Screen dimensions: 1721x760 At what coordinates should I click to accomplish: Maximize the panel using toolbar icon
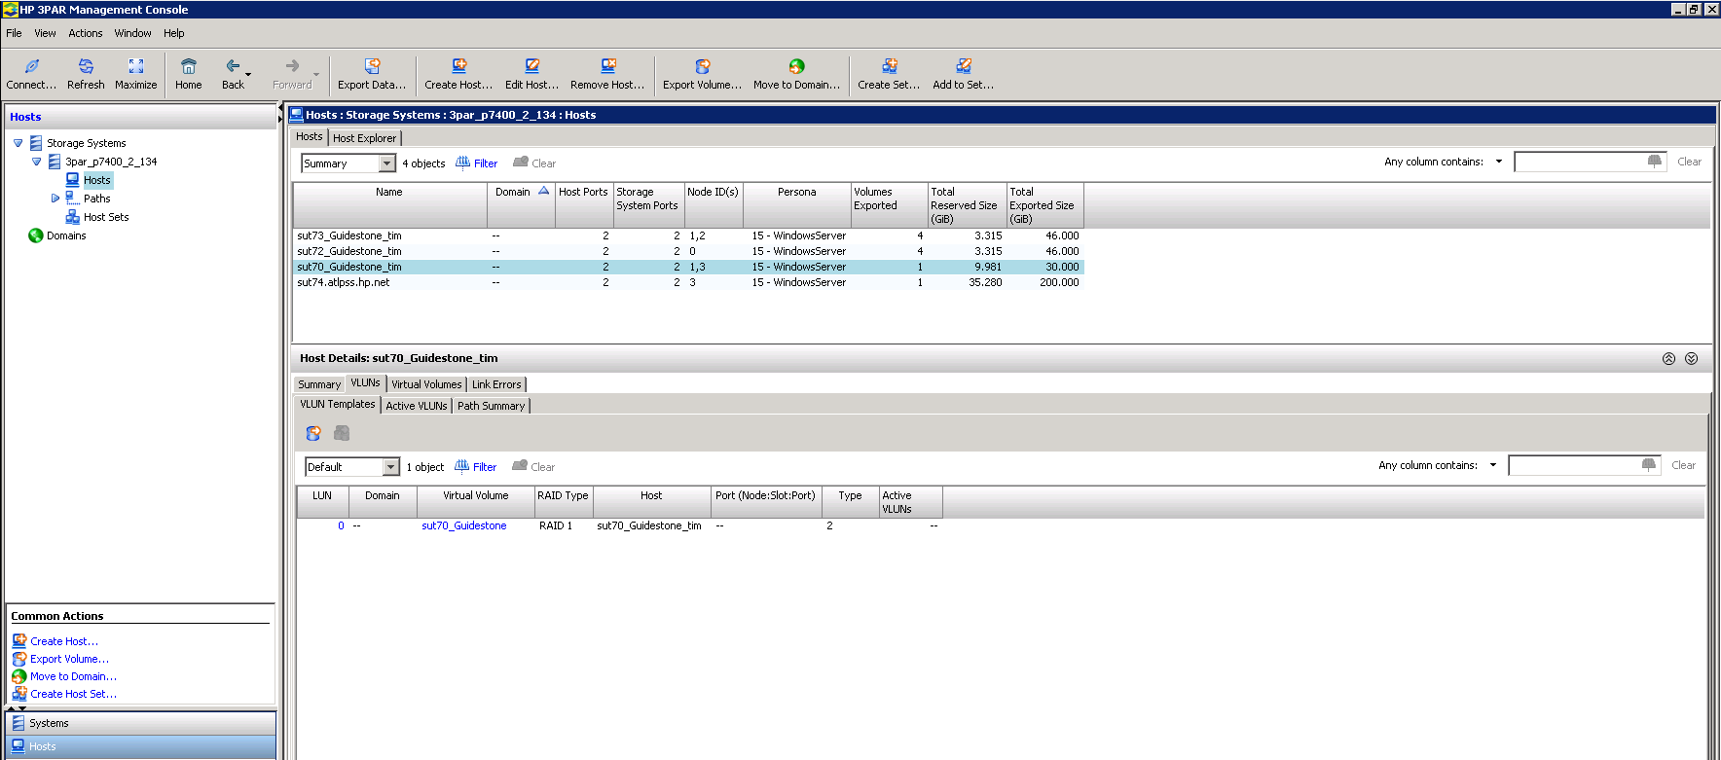[136, 66]
